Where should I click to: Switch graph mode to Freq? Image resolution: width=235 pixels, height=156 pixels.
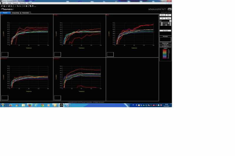(x=168, y=18)
